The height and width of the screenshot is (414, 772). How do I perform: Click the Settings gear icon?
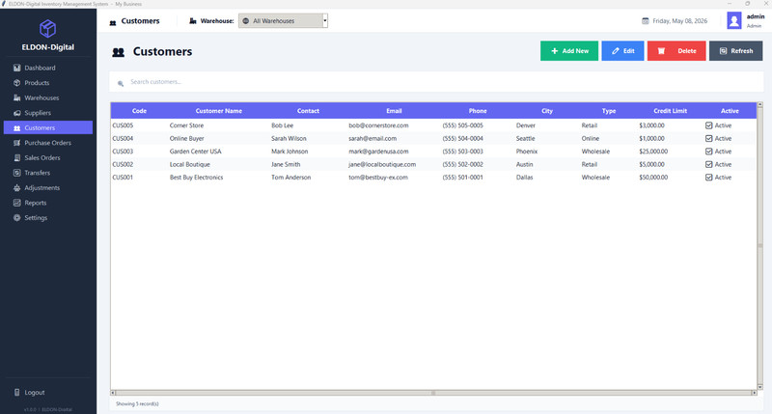coord(16,217)
